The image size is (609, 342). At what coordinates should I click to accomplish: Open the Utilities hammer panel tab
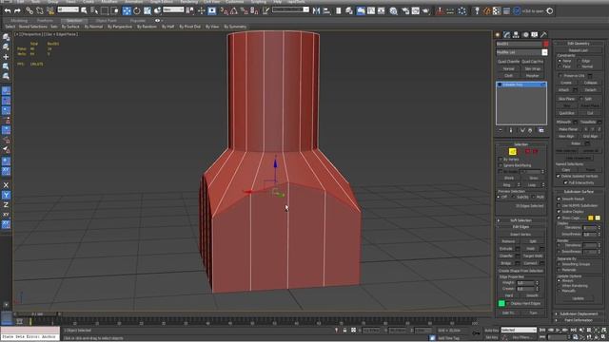(x=543, y=35)
